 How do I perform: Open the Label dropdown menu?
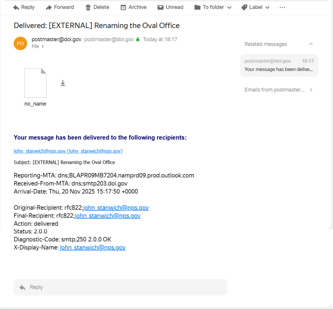pyautogui.click(x=256, y=7)
